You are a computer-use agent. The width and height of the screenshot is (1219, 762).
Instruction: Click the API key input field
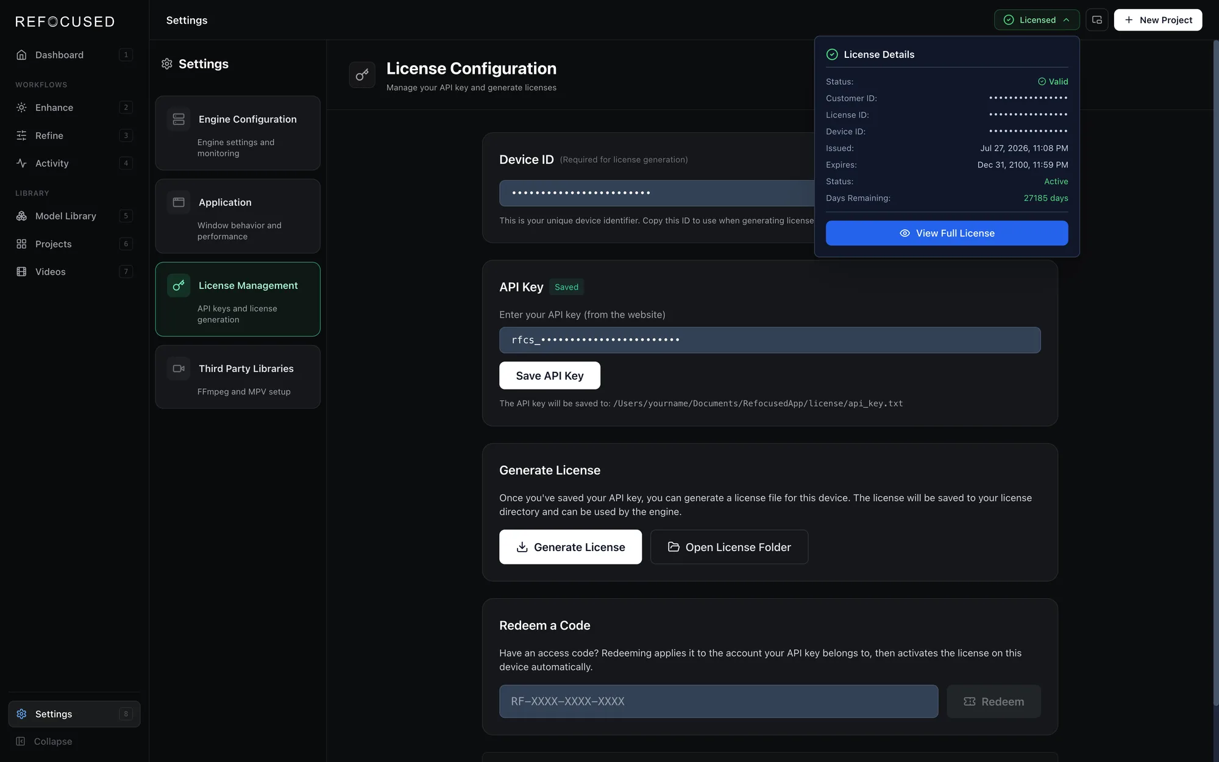tap(770, 340)
